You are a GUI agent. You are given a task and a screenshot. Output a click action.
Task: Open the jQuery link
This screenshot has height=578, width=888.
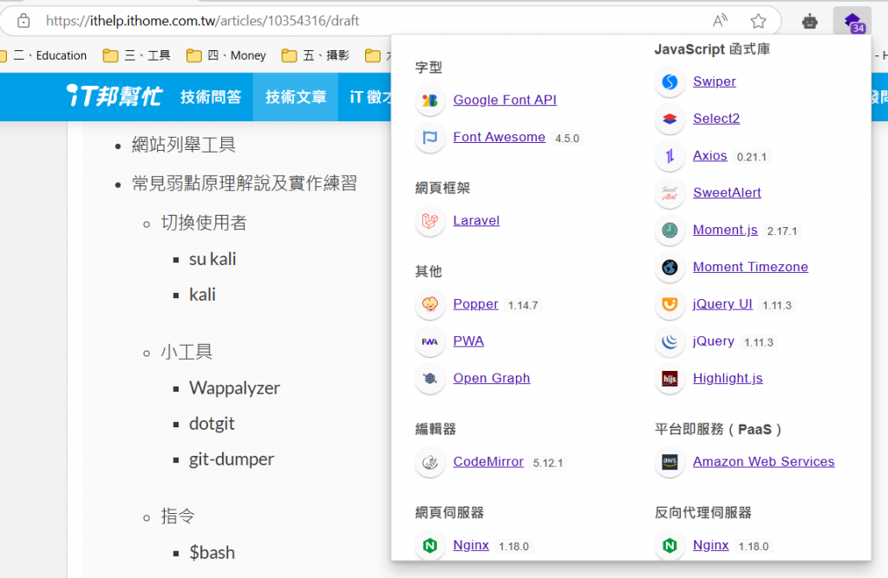pos(713,341)
